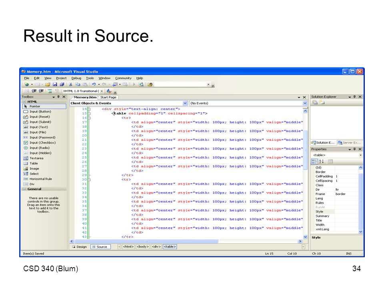The image size is (384, 288).
Task: Collapse the General toolbox group
Action: 24,189
